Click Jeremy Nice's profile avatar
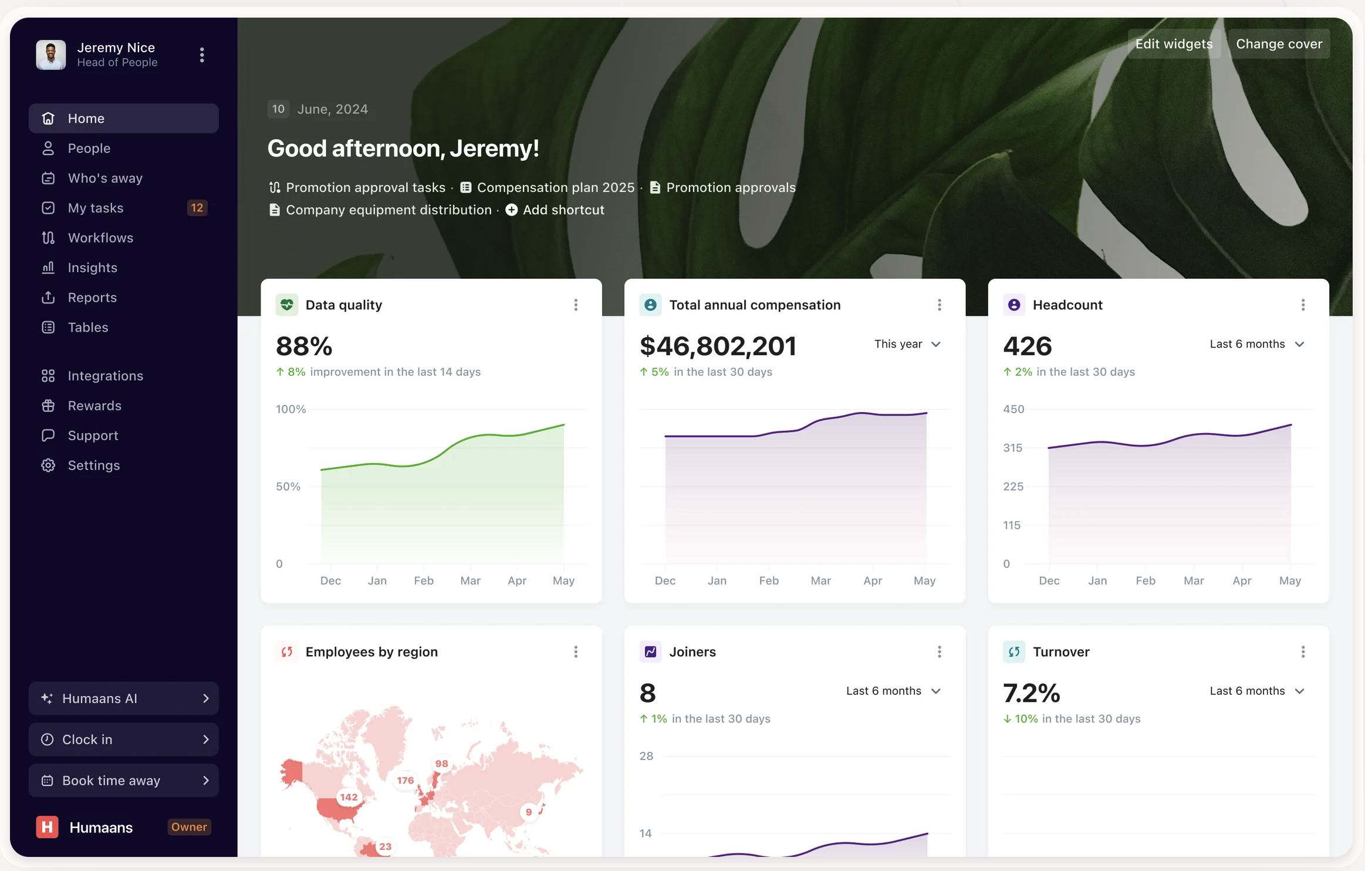1365x871 pixels. (51, 55)
